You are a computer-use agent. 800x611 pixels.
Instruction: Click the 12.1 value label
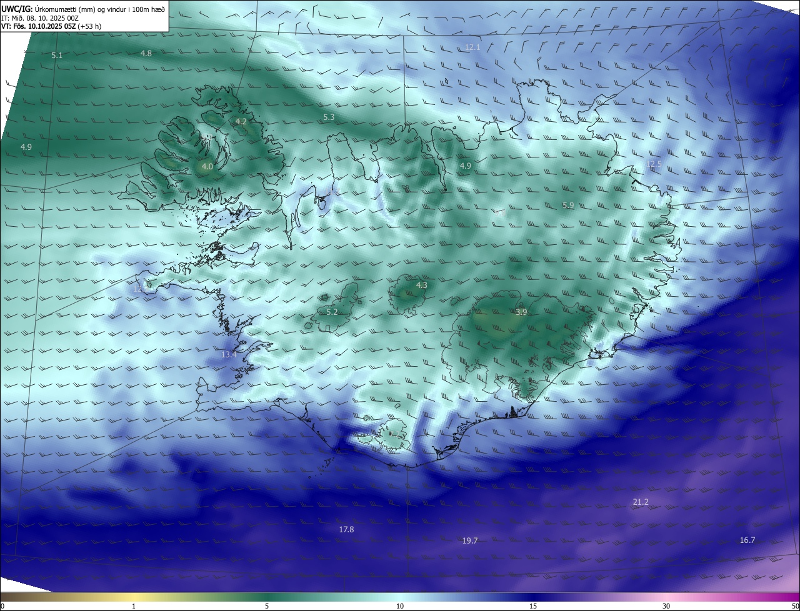click(472, 47)
